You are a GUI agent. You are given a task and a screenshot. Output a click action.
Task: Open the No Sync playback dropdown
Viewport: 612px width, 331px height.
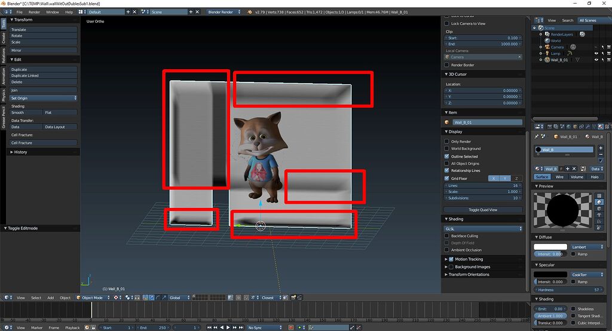(264, 327)
